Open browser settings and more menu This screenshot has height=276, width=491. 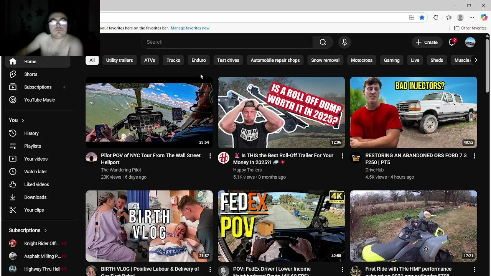[x=472, y=17]
